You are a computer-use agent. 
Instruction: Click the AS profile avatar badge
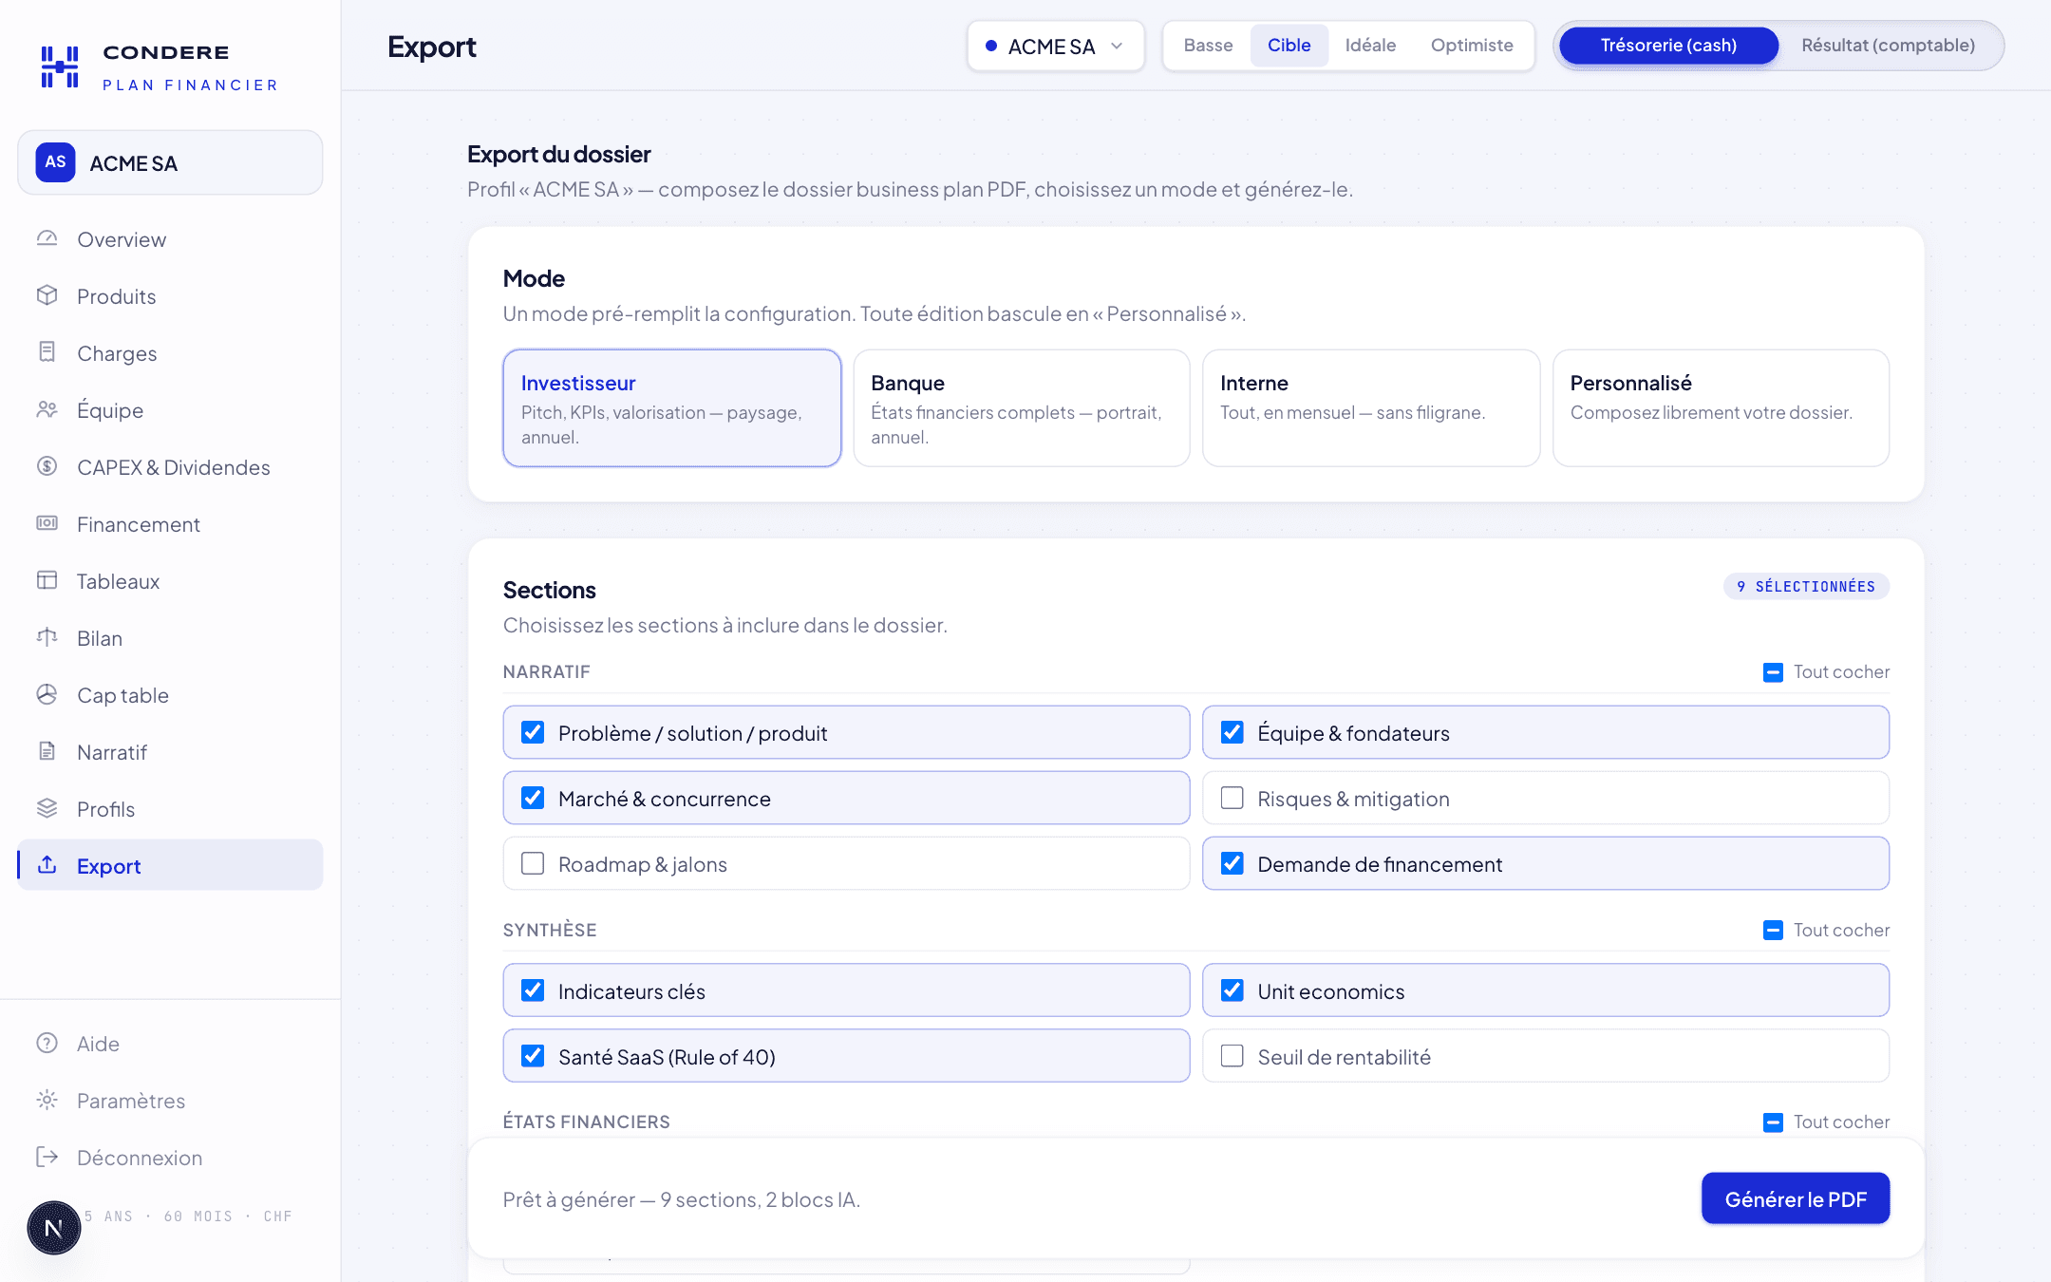[x=56, y=162]
